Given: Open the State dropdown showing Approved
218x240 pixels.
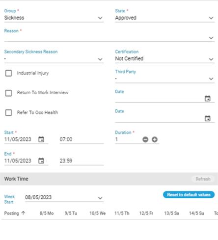Looking at the screenshot, I should click(165, 18).
